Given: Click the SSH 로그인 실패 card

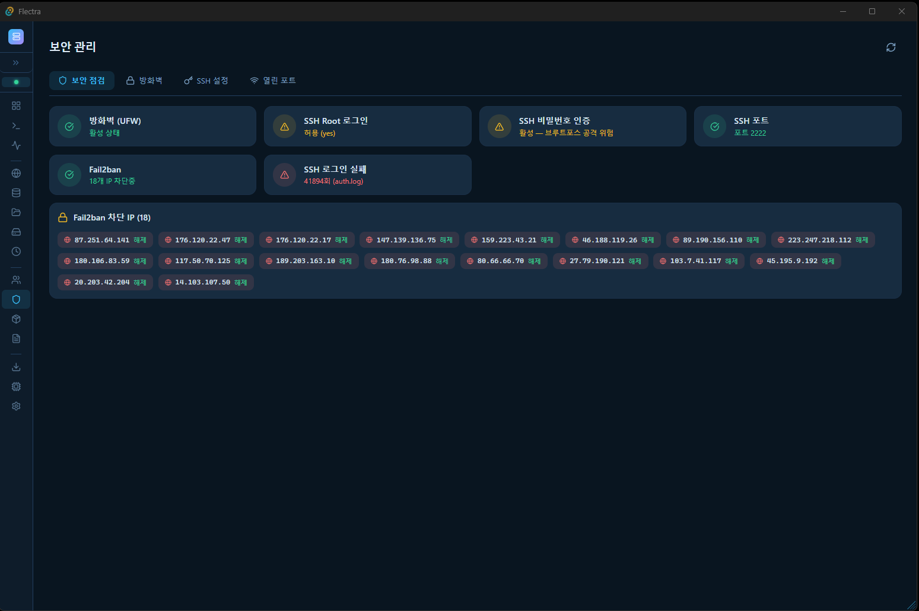Looking at the screenshot, I should 367,175.
